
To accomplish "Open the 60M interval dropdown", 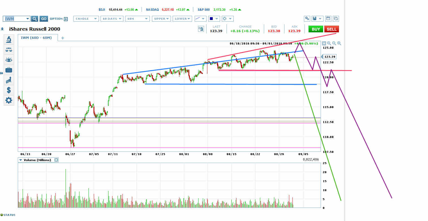I will [137, 19].
